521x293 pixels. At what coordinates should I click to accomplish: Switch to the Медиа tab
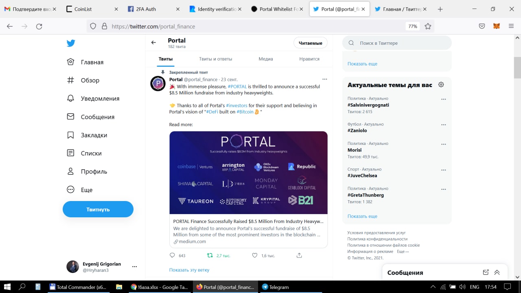[x=266, y=59]
